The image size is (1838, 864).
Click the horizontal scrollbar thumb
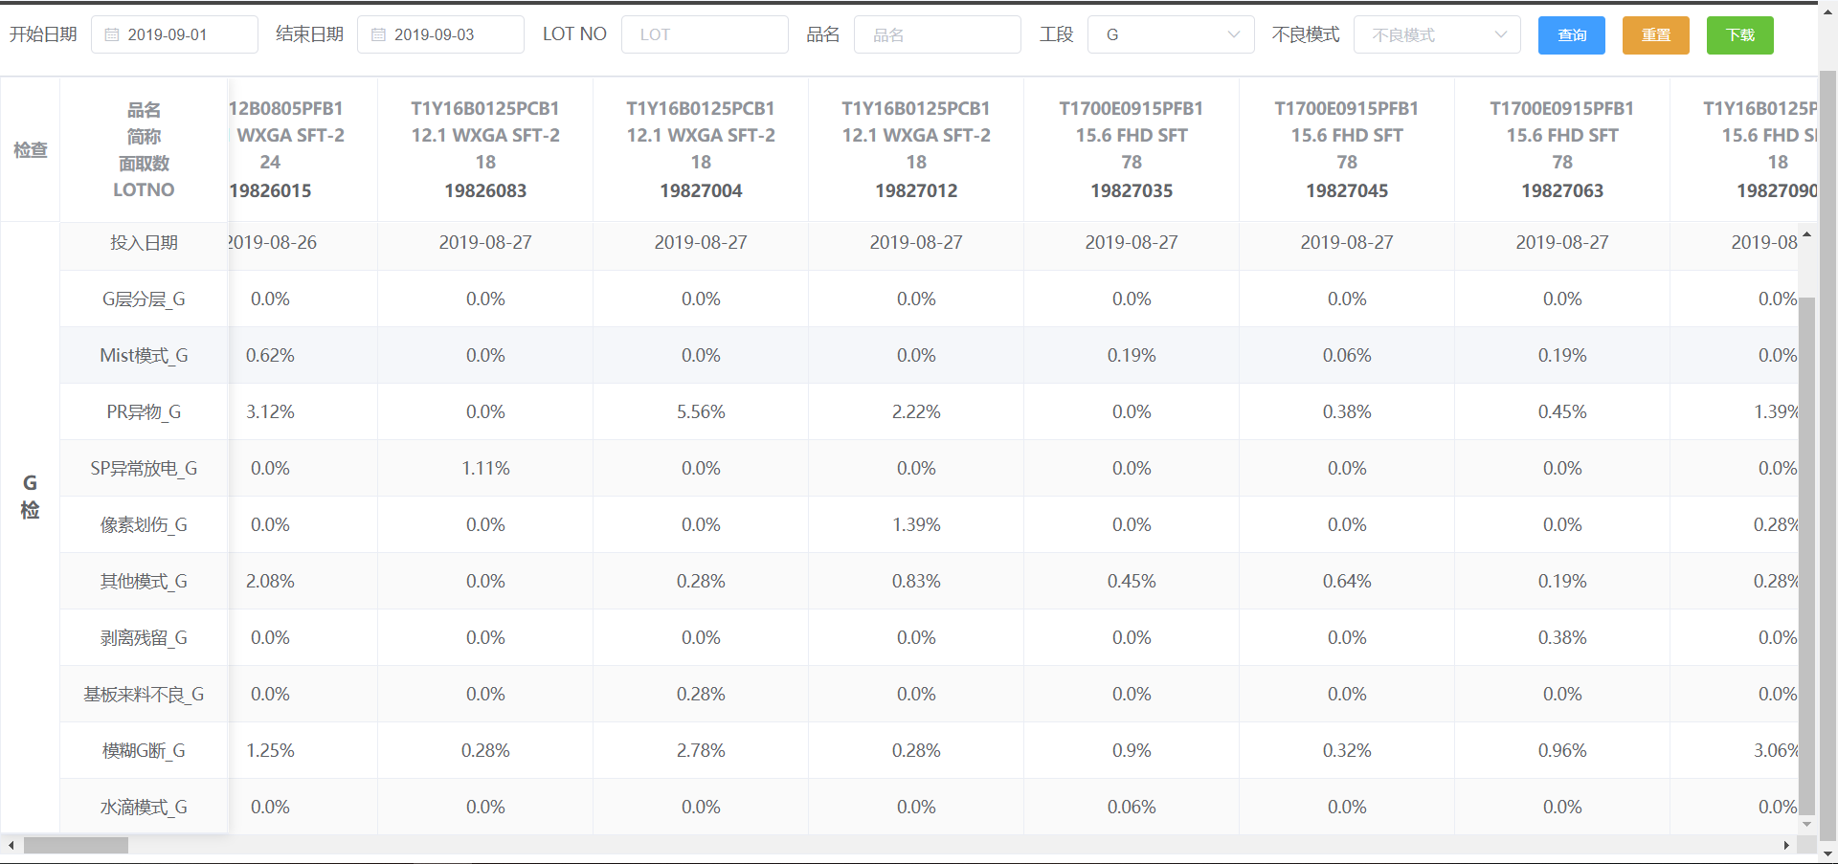click(x=76, y=846)
